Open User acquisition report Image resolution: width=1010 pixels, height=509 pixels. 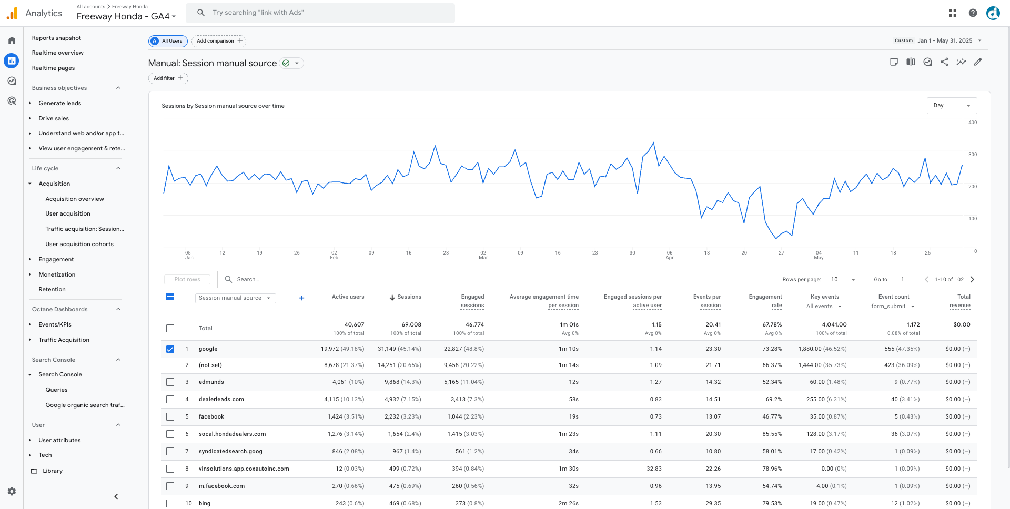coord(68,213)
